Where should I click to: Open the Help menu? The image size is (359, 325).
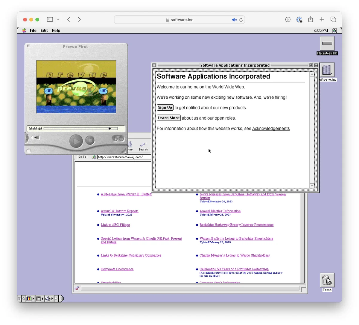click(x=56, y=30)
